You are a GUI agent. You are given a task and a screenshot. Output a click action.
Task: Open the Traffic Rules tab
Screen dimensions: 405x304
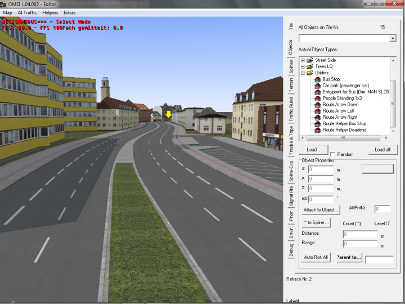coord(291,110)
